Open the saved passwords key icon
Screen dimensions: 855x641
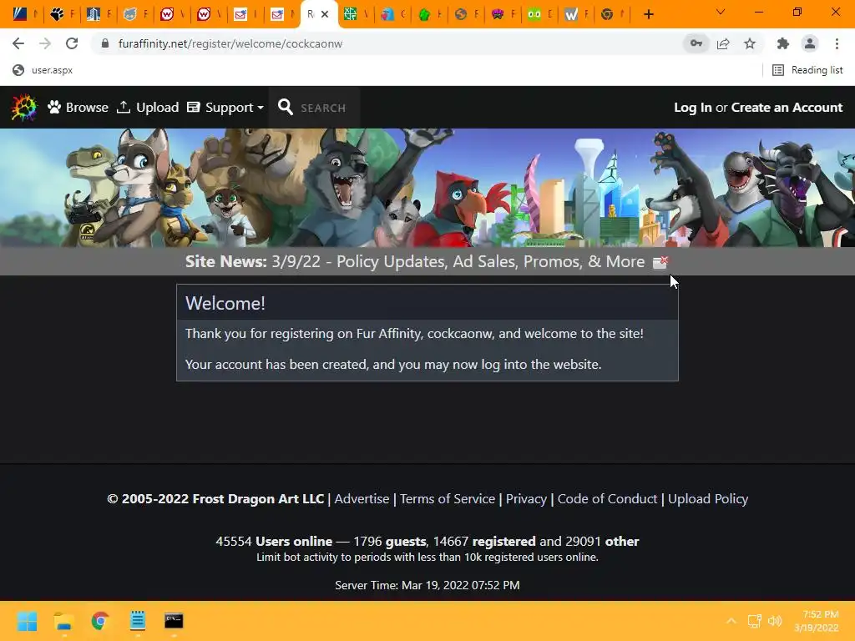696,43
